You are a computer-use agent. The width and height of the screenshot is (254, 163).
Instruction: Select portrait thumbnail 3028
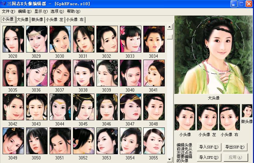pos(13,39)
